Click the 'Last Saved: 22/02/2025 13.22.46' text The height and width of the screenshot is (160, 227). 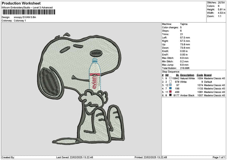[x=75, y=157]
